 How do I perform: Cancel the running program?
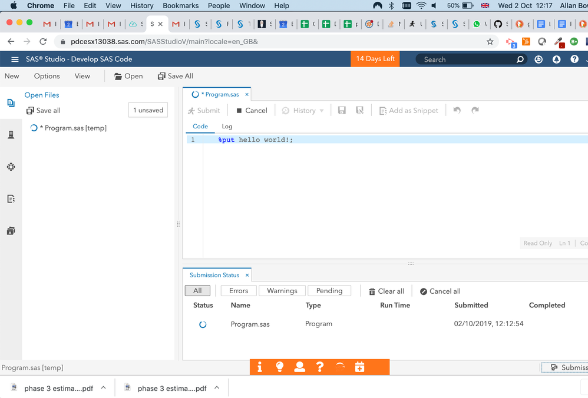pos(252,111)
